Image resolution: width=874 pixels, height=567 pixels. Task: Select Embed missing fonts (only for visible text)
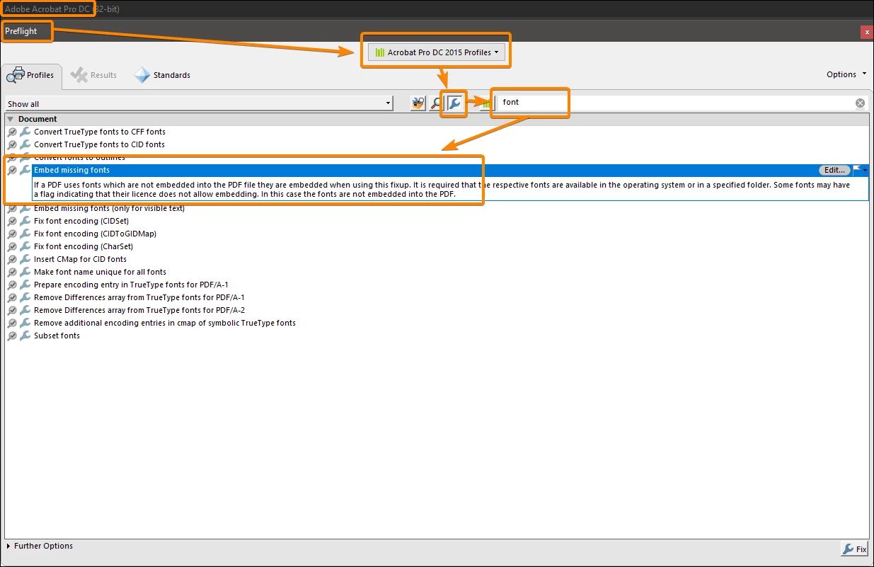pyautogui.click(x=109, y=208)
